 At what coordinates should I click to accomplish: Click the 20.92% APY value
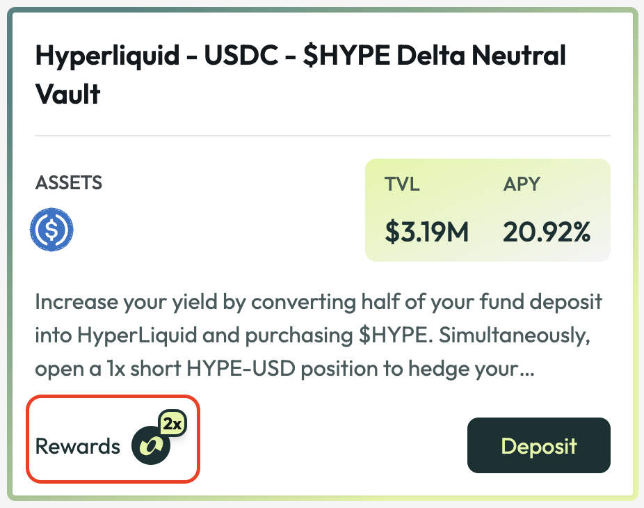547,233
